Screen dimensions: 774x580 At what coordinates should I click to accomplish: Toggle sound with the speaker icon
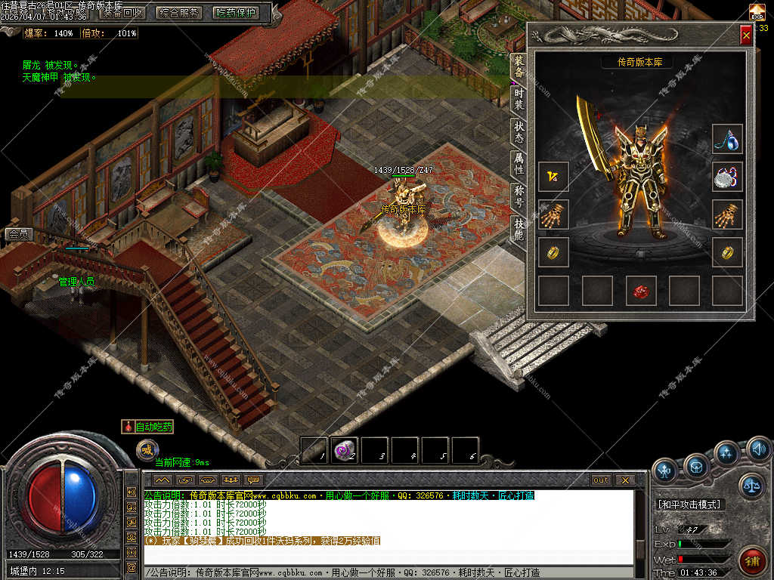(758, 449)
